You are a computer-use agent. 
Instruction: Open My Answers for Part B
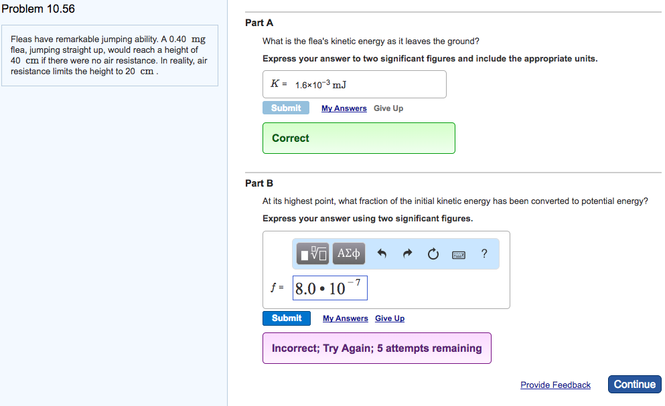point(345,318)
